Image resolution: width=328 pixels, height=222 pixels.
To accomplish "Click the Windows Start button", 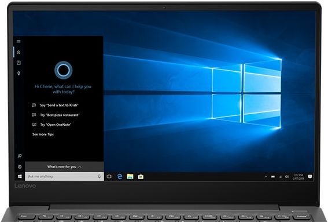I will [x=20, y=176].
